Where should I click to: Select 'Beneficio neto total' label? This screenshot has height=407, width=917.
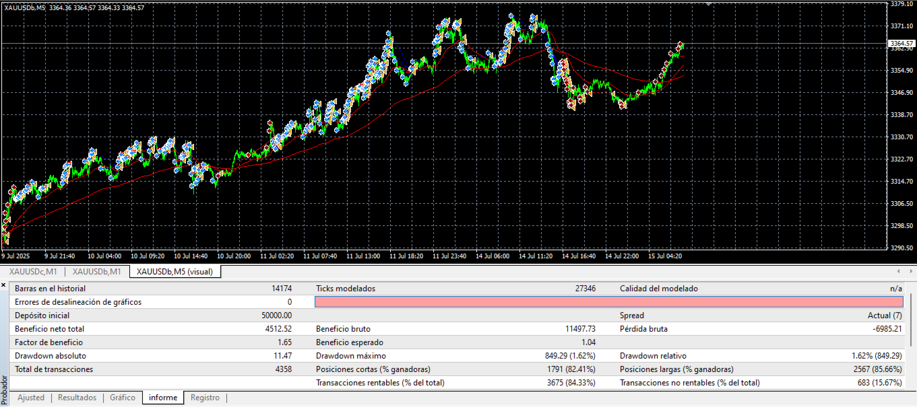point(50,329)
